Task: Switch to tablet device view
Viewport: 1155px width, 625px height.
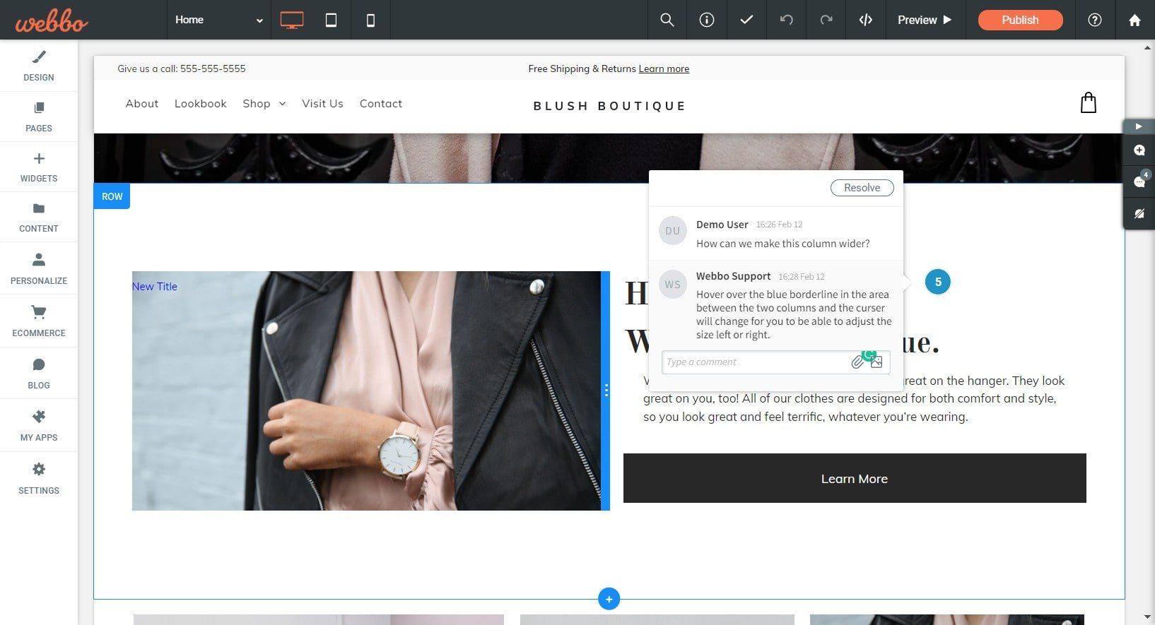Action: pos(331,20)
